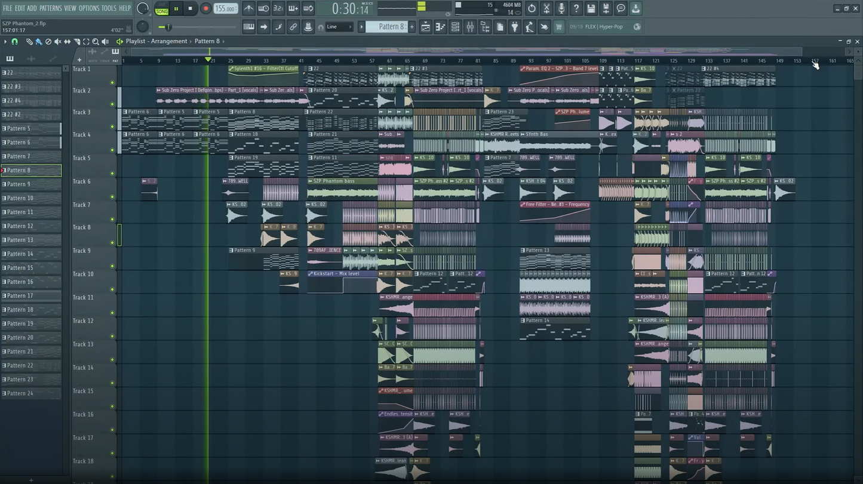Open the Channel rack

pos(454,26)
